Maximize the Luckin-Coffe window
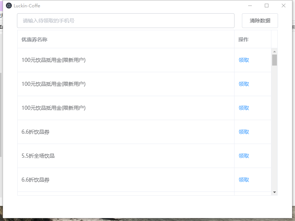The width and height of the screenshot is (295, 221). point(267,6)
